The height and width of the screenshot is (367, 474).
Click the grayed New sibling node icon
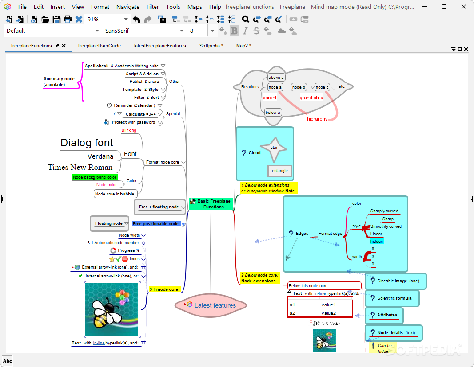click(x=304, y=20)
